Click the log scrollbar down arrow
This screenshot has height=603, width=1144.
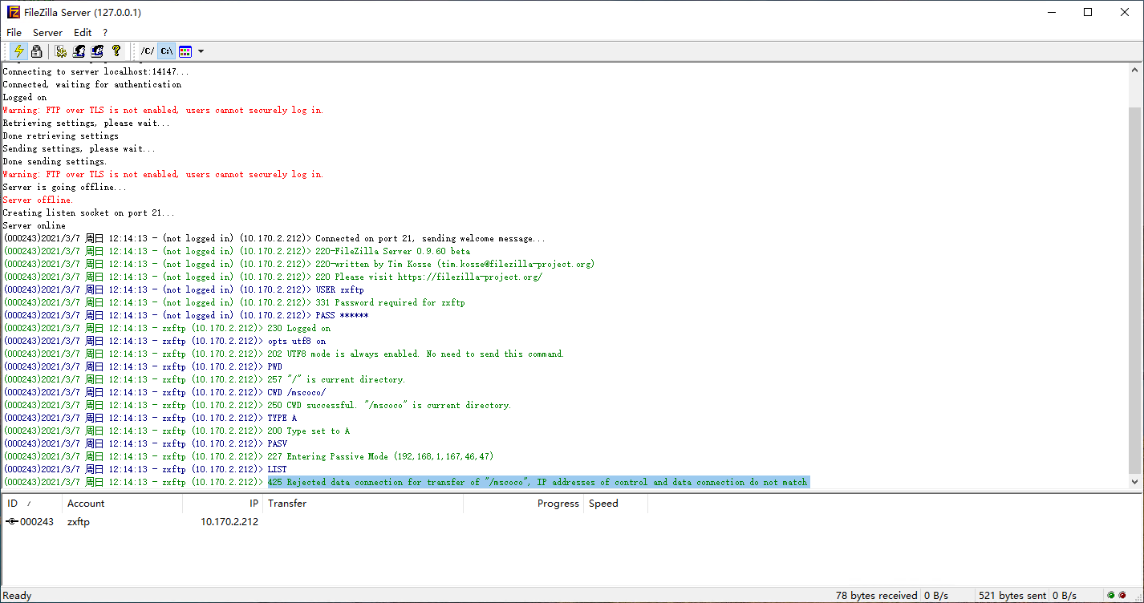pos(1134,482)
